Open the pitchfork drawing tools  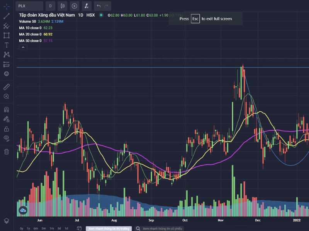pyautogui.click(x=7, y=26)
